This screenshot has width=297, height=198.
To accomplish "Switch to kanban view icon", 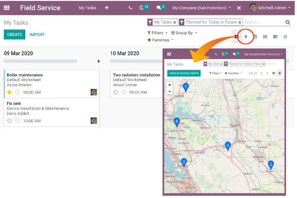I will 236,36.
